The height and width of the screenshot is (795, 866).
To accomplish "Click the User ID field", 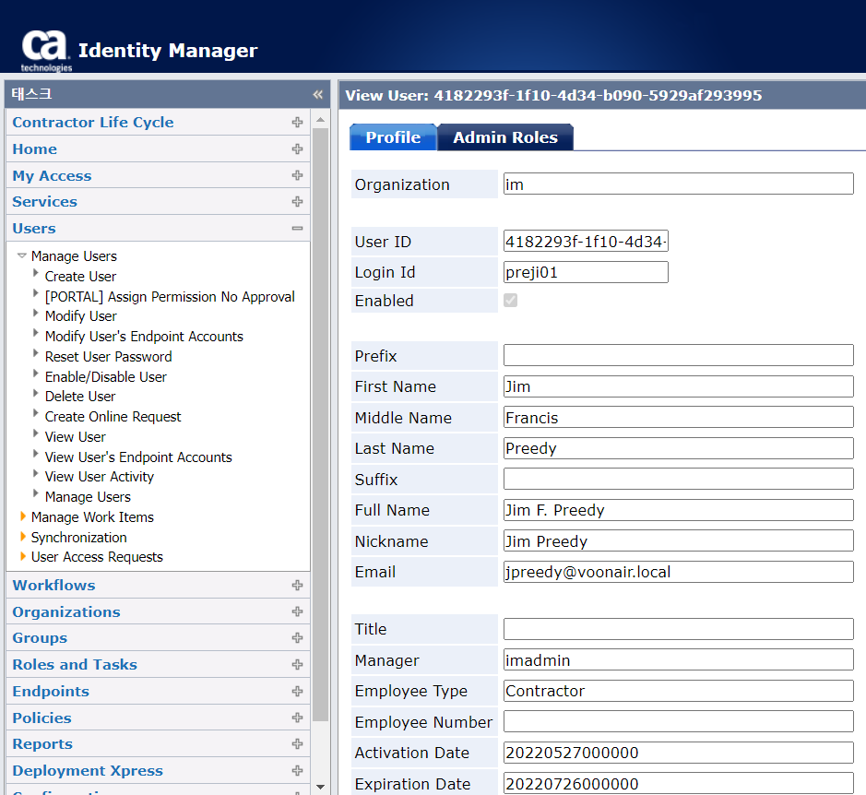I will (x=586, y=242).
